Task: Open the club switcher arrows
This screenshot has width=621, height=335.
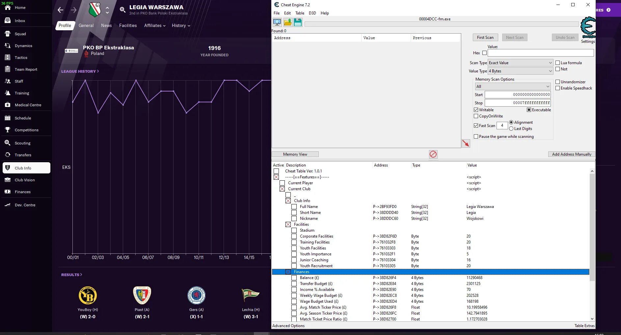Action: pyautogui.click(x=107, y=10)
